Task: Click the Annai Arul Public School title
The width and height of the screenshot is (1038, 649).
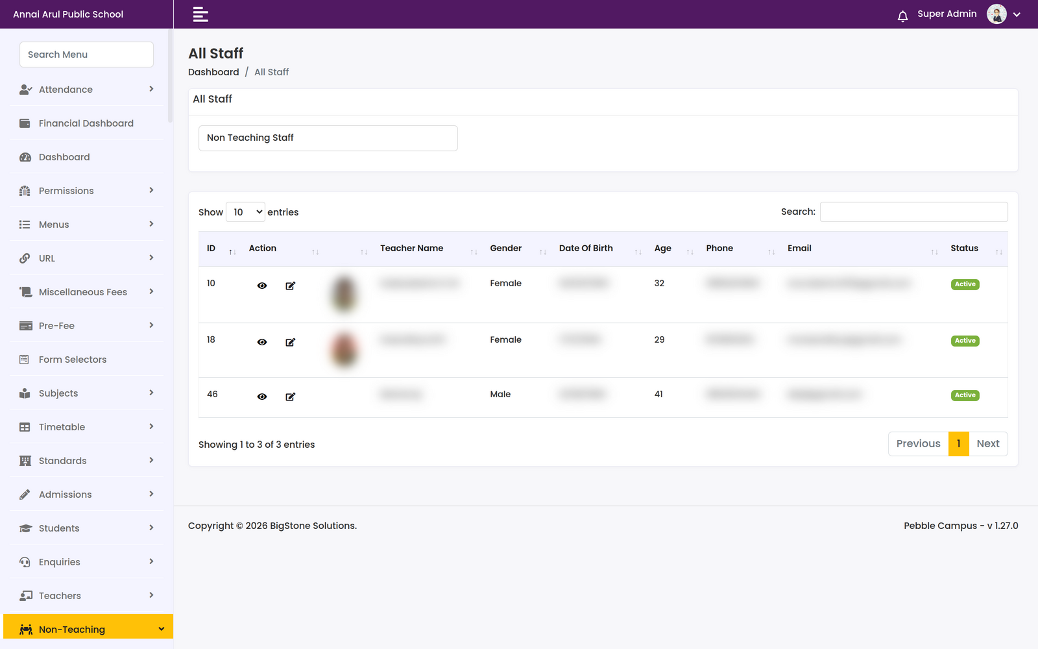Action: tap(68, 14)
